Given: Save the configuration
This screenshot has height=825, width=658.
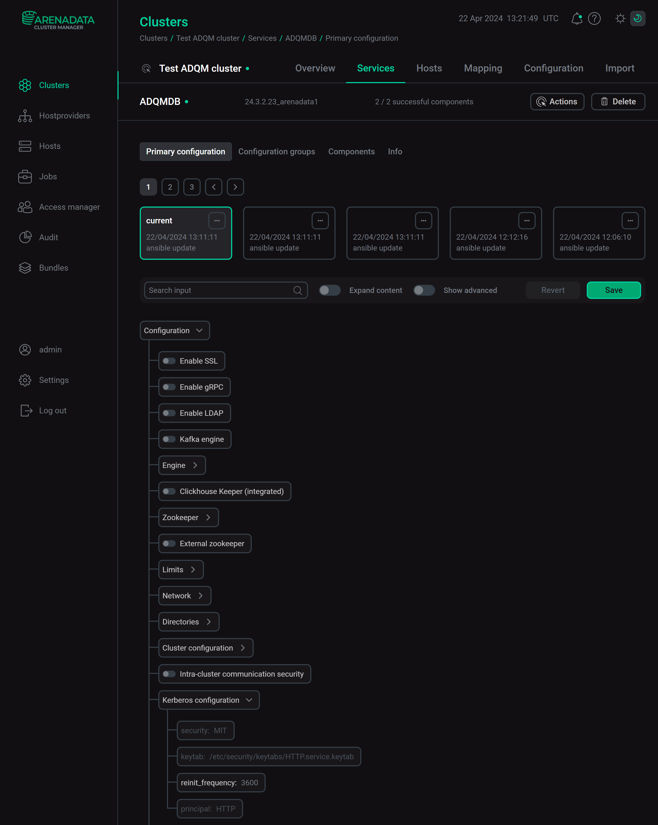Looking at the screenshot, I should coord(614,290).
